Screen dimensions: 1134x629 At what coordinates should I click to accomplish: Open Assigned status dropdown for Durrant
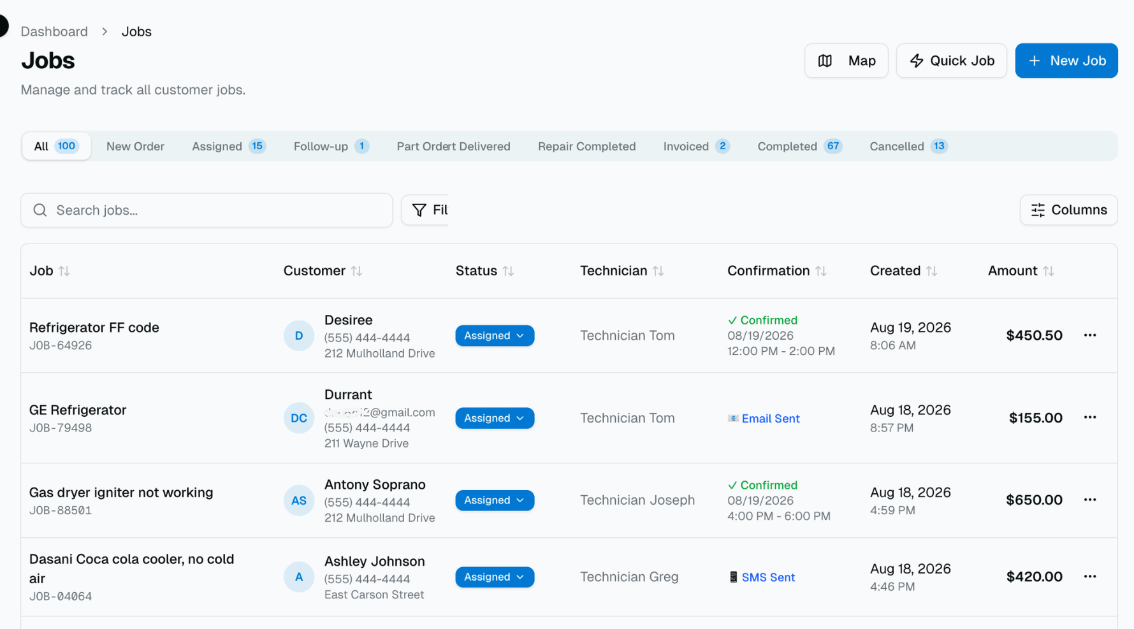click(495, 418)
